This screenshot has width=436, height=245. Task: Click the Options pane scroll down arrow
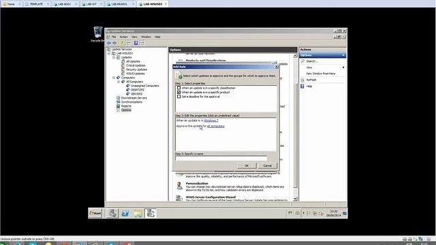(x=295, y=199)
